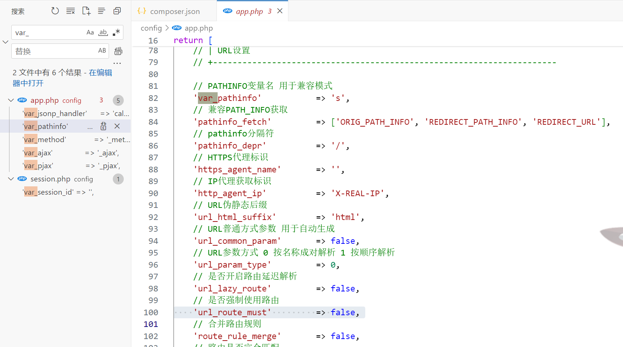This screenshot has height=347, width=623.
Task: View results as tree icon
Action: [x=101, y=11]
